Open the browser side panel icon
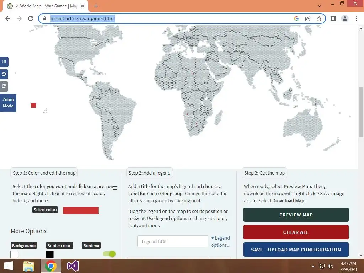 pos(333,18)
